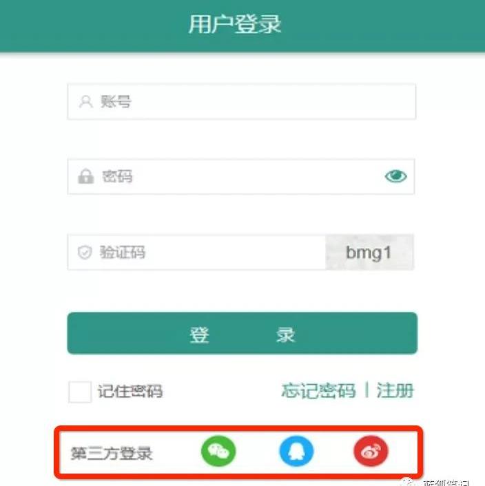The image size is (485, 486).
Task: Focus the 验证码 verification code field
Action: coord(196,252)
